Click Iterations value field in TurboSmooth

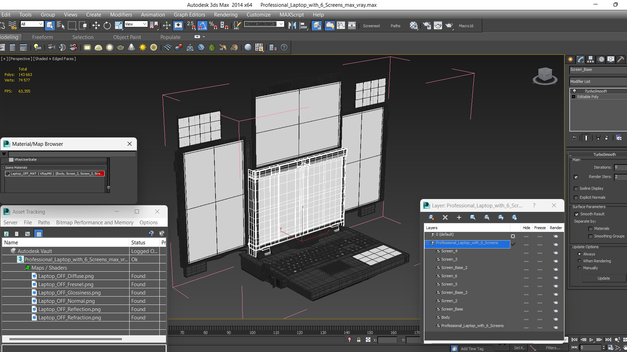tap(620, 167)
